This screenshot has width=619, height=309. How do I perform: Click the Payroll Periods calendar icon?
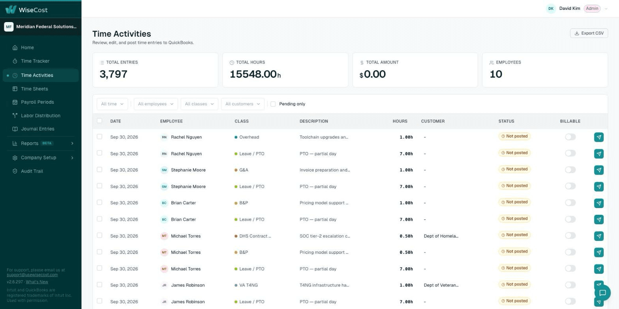click(15, 102)
